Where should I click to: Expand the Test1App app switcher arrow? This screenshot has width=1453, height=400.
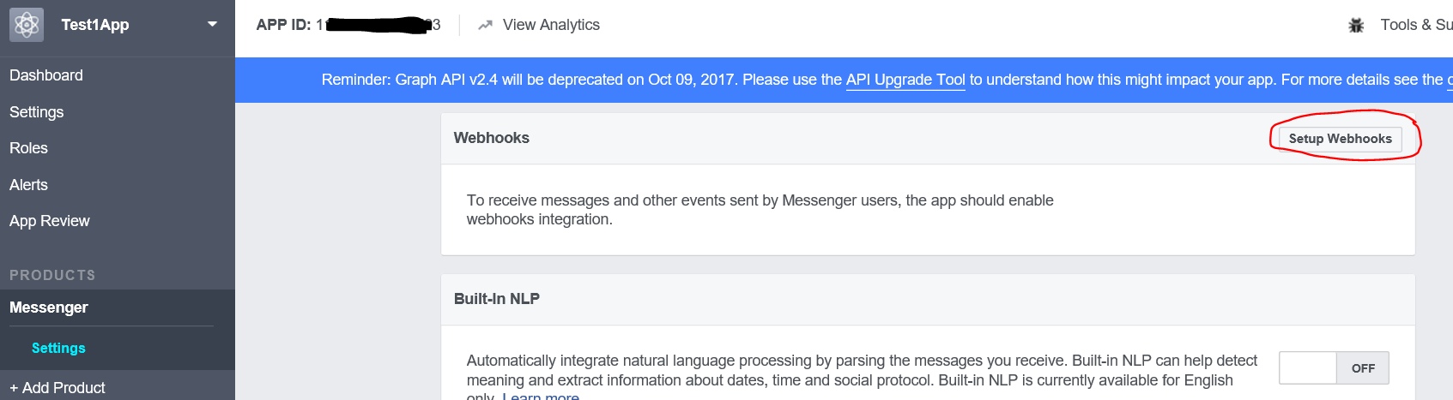tap(212, 24)
